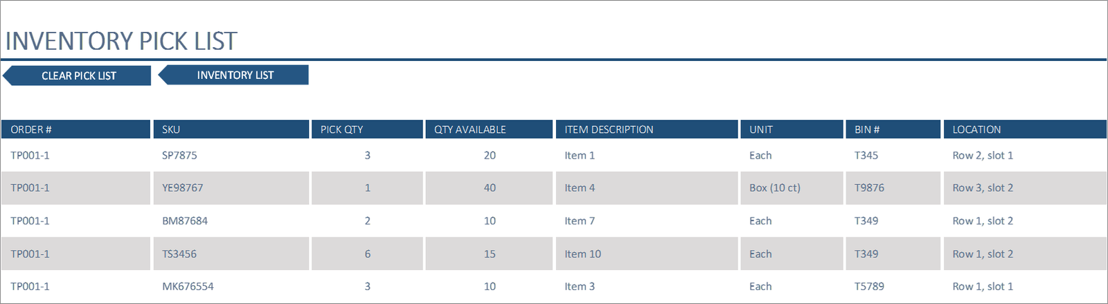Click the Row 3, slot 2 location cell
Viewport: 1108px width, 304px height.
(1025, 188)
